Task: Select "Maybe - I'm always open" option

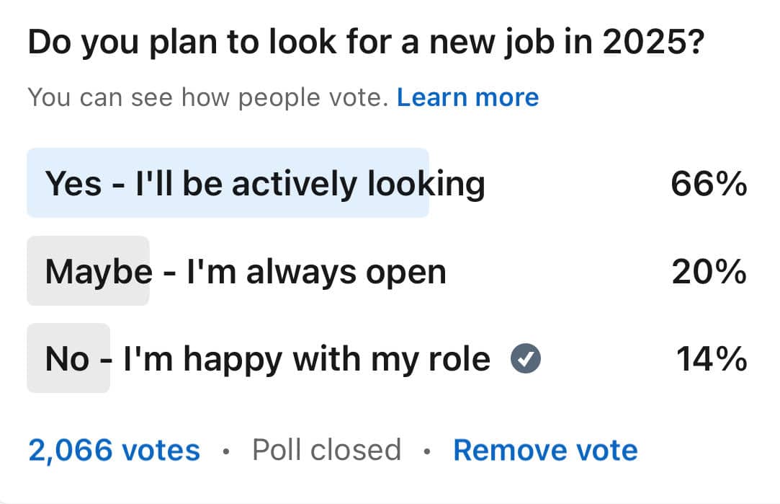Action: coord(245,272)
